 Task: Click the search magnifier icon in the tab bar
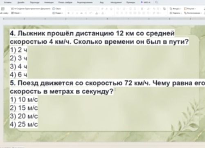coord(156,2)
